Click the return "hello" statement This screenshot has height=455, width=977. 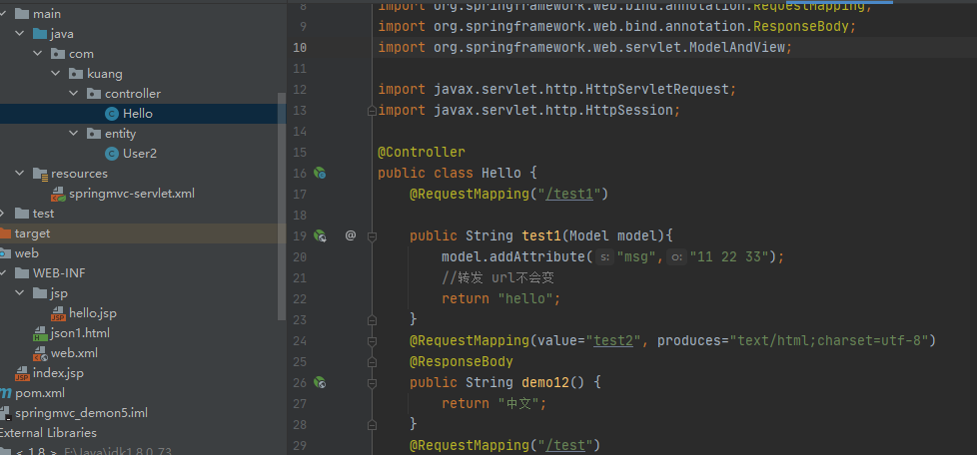click(x=500, y=298)
